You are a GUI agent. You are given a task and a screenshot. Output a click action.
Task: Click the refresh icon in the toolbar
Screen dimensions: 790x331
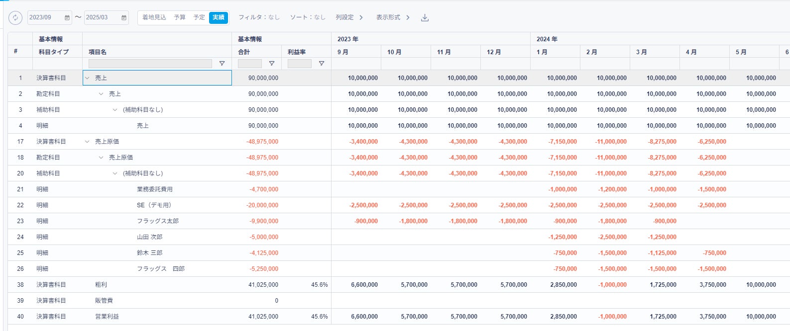tap(15, 18)
